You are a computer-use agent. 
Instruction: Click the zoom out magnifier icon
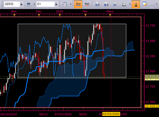click(106, 4)
